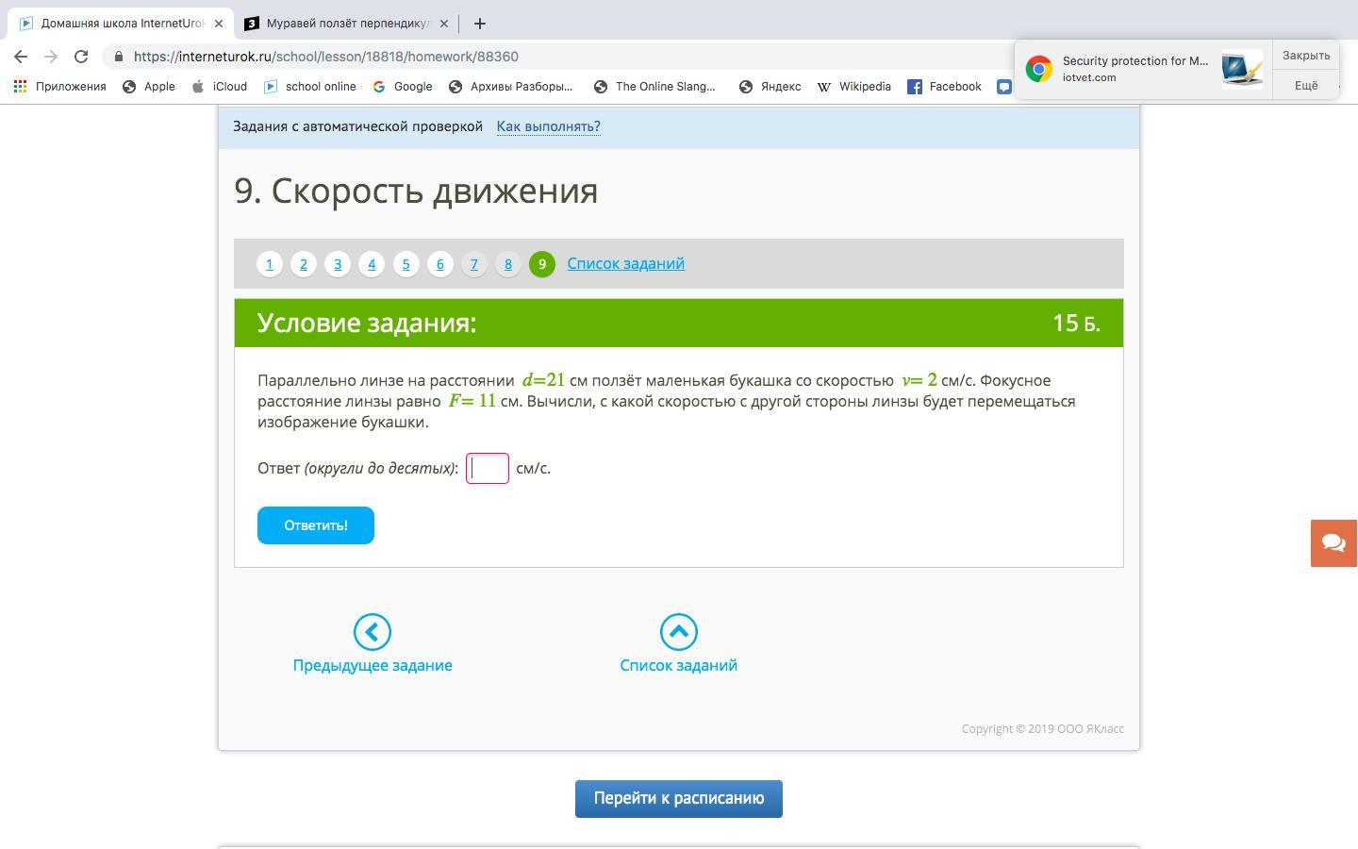Go to task number 6
Screen dimensions: 1358x849
440,264
